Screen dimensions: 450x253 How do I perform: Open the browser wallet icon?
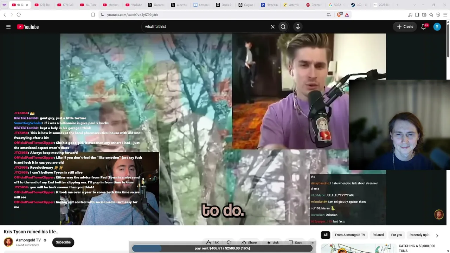[x=424, y=15]
